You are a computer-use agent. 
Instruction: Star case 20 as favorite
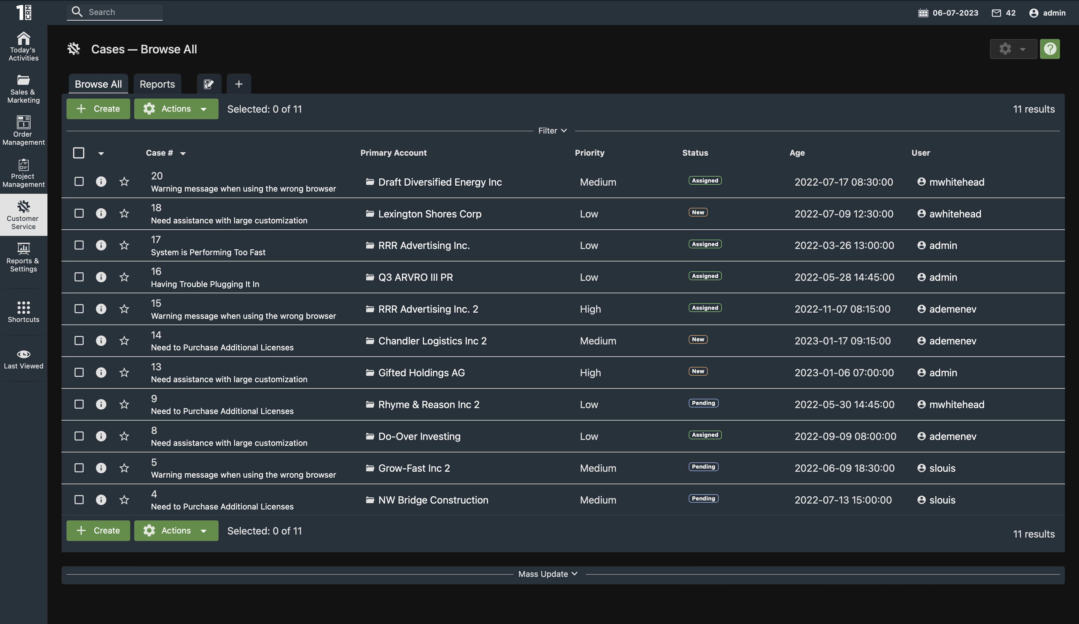[124, 182]
